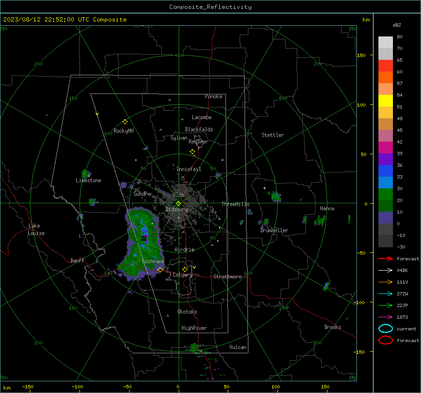Click the Sundre label
The width and height of the screenshot is (421, 393).
(x=142, y=194)
